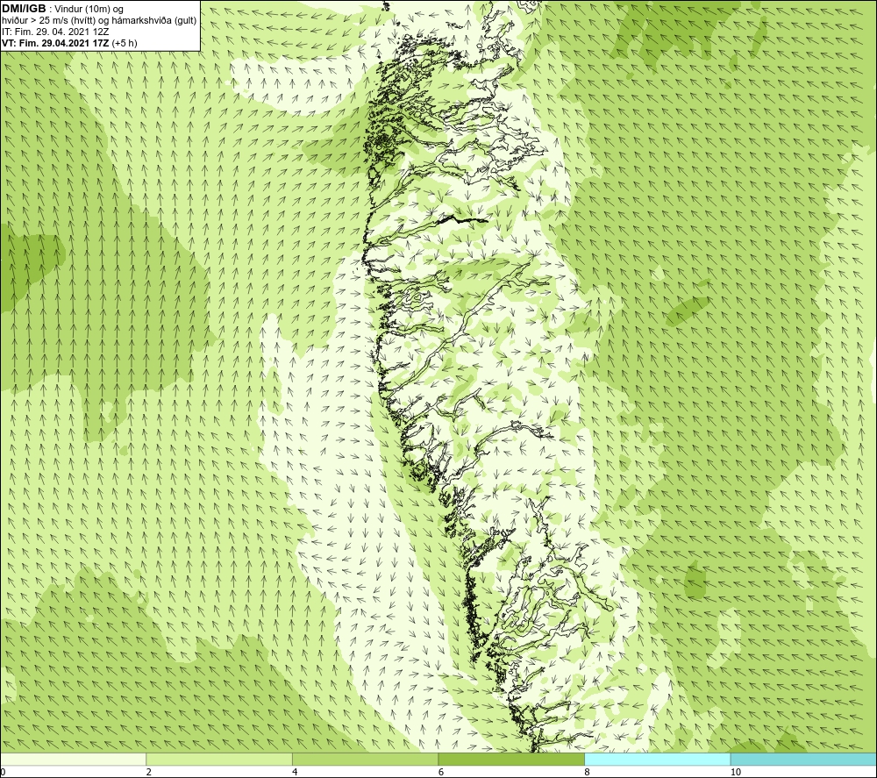Click the legend value '8'
This screenshot has width=877, height=778.
tap(588, 773)
